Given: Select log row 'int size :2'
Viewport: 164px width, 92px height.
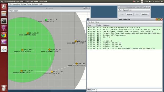Looking at the screenshot, I should 125,41.
